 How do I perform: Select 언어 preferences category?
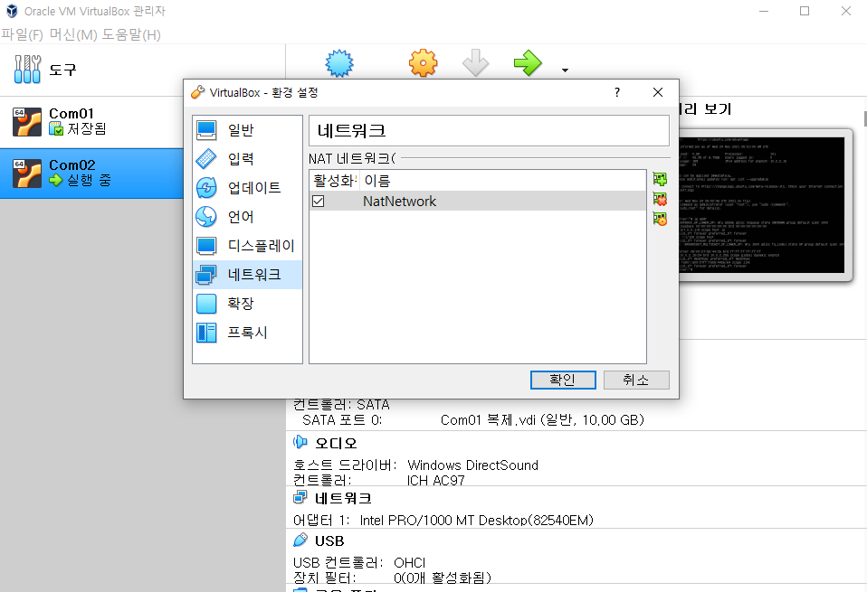click(247, 217)
